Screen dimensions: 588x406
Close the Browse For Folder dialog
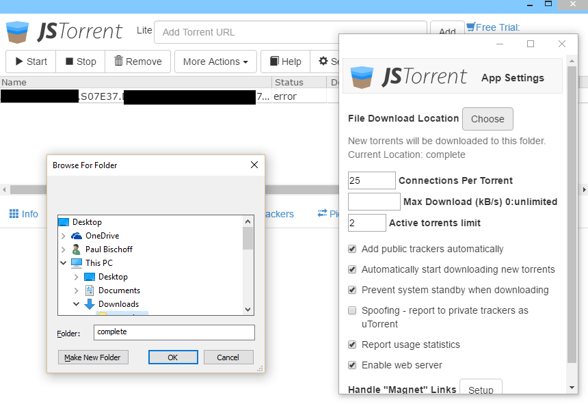(254, 165)
